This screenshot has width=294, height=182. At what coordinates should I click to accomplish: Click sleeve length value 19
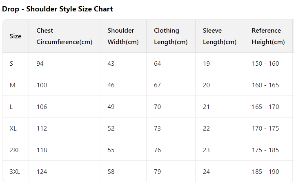click(206, 64)
